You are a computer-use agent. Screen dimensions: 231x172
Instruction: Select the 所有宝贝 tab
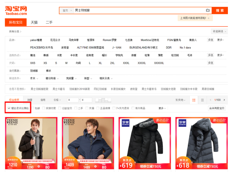click(16, 22)
